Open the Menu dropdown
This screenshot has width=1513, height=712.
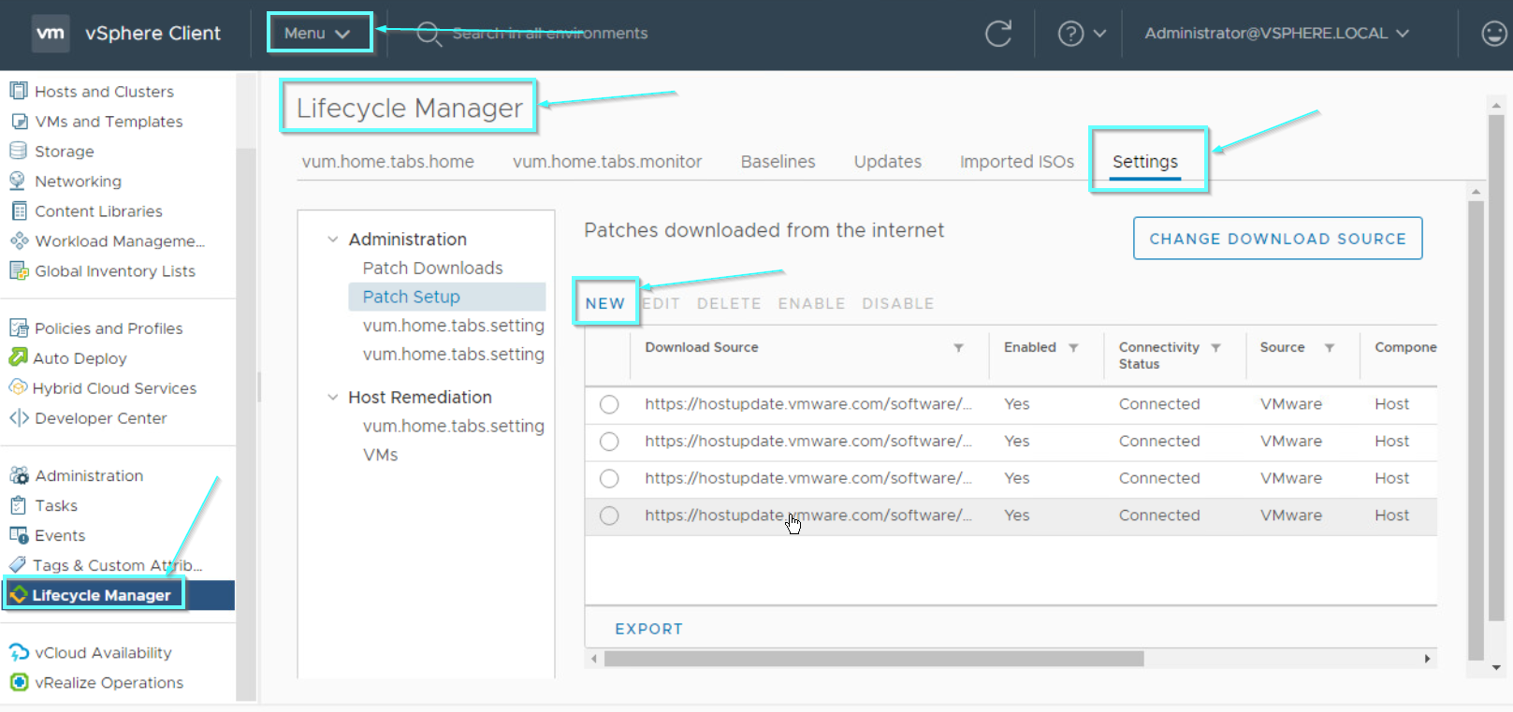point(319,33)
